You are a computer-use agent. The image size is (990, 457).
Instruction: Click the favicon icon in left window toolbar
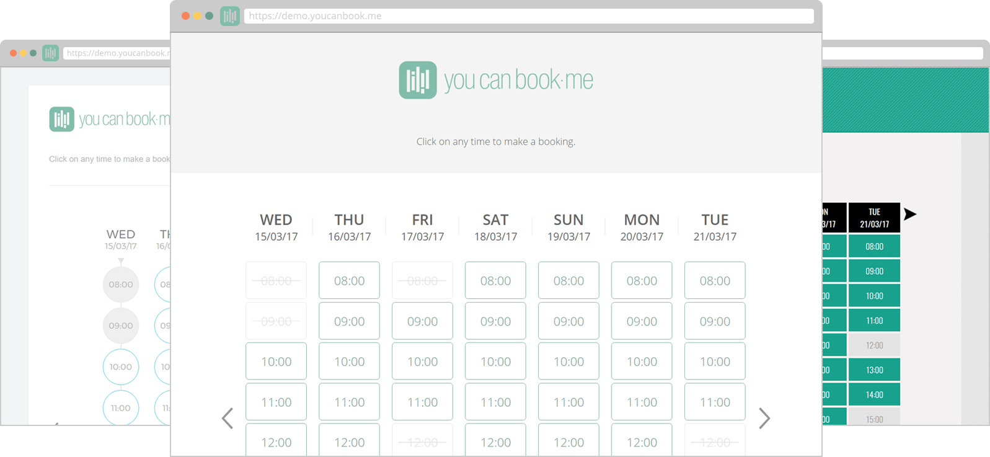pos(50,53)
